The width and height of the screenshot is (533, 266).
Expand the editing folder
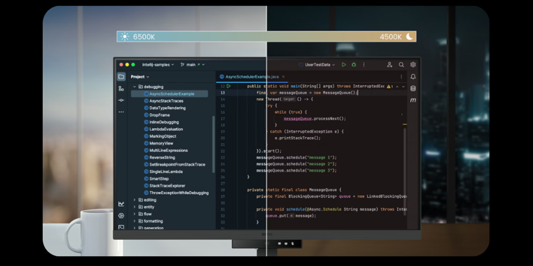click(x=135, y=200)
